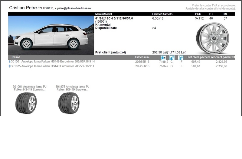Click the x4 package price 2.429,95

[x=221, y=62]
